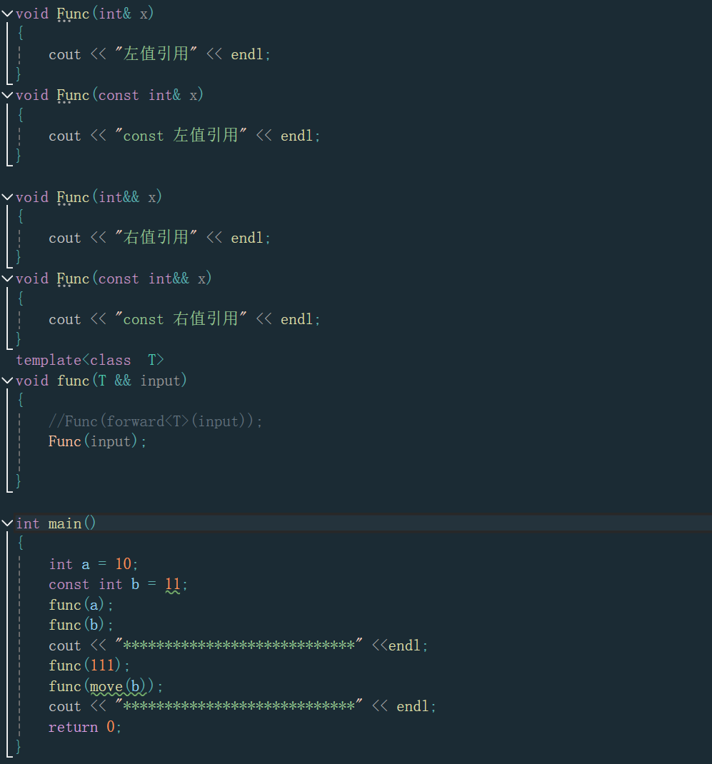Click "void Func(const int& x)" signature

pyautogui.click(x=110, y=95)
